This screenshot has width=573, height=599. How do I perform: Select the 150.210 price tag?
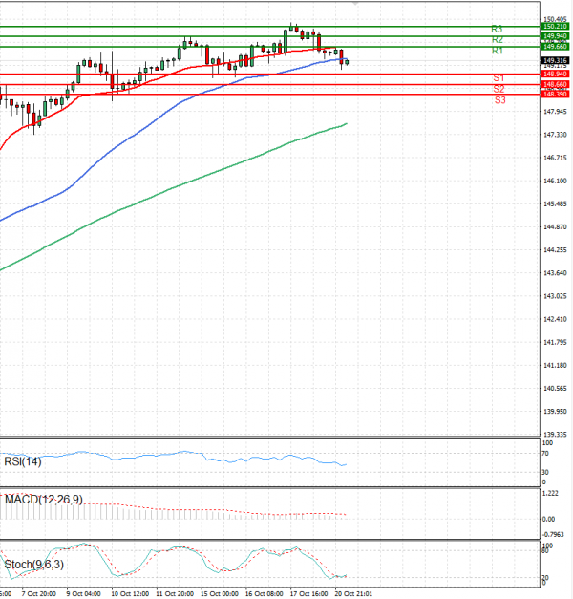(555, 27)
